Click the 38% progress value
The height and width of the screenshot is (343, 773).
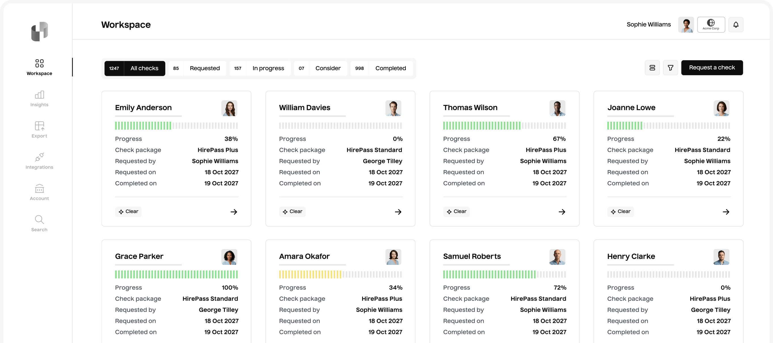tap(231, 139)
